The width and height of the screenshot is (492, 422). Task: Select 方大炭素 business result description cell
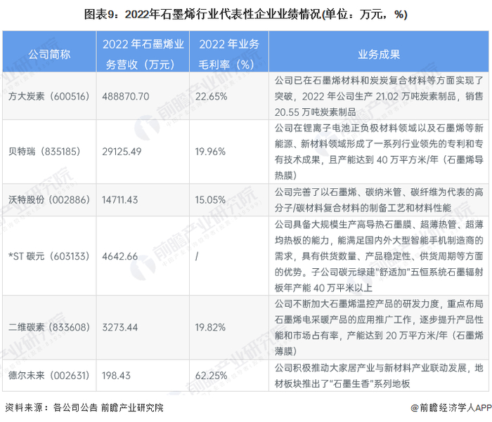[379, 96]
